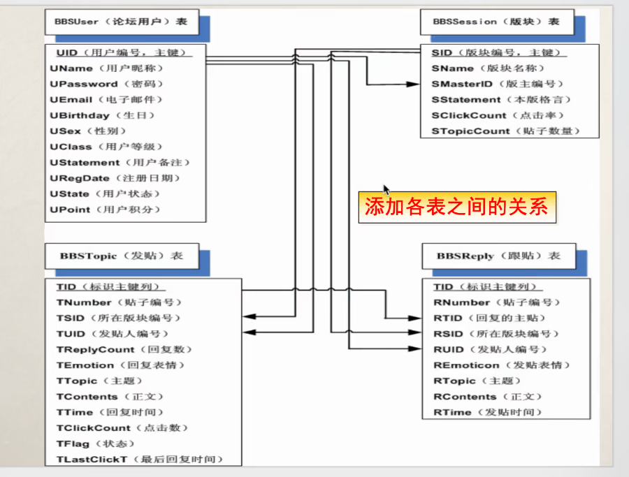Select SStatement (本版格言) field
The height and width of the screenshot is (477, 629).
501,100
